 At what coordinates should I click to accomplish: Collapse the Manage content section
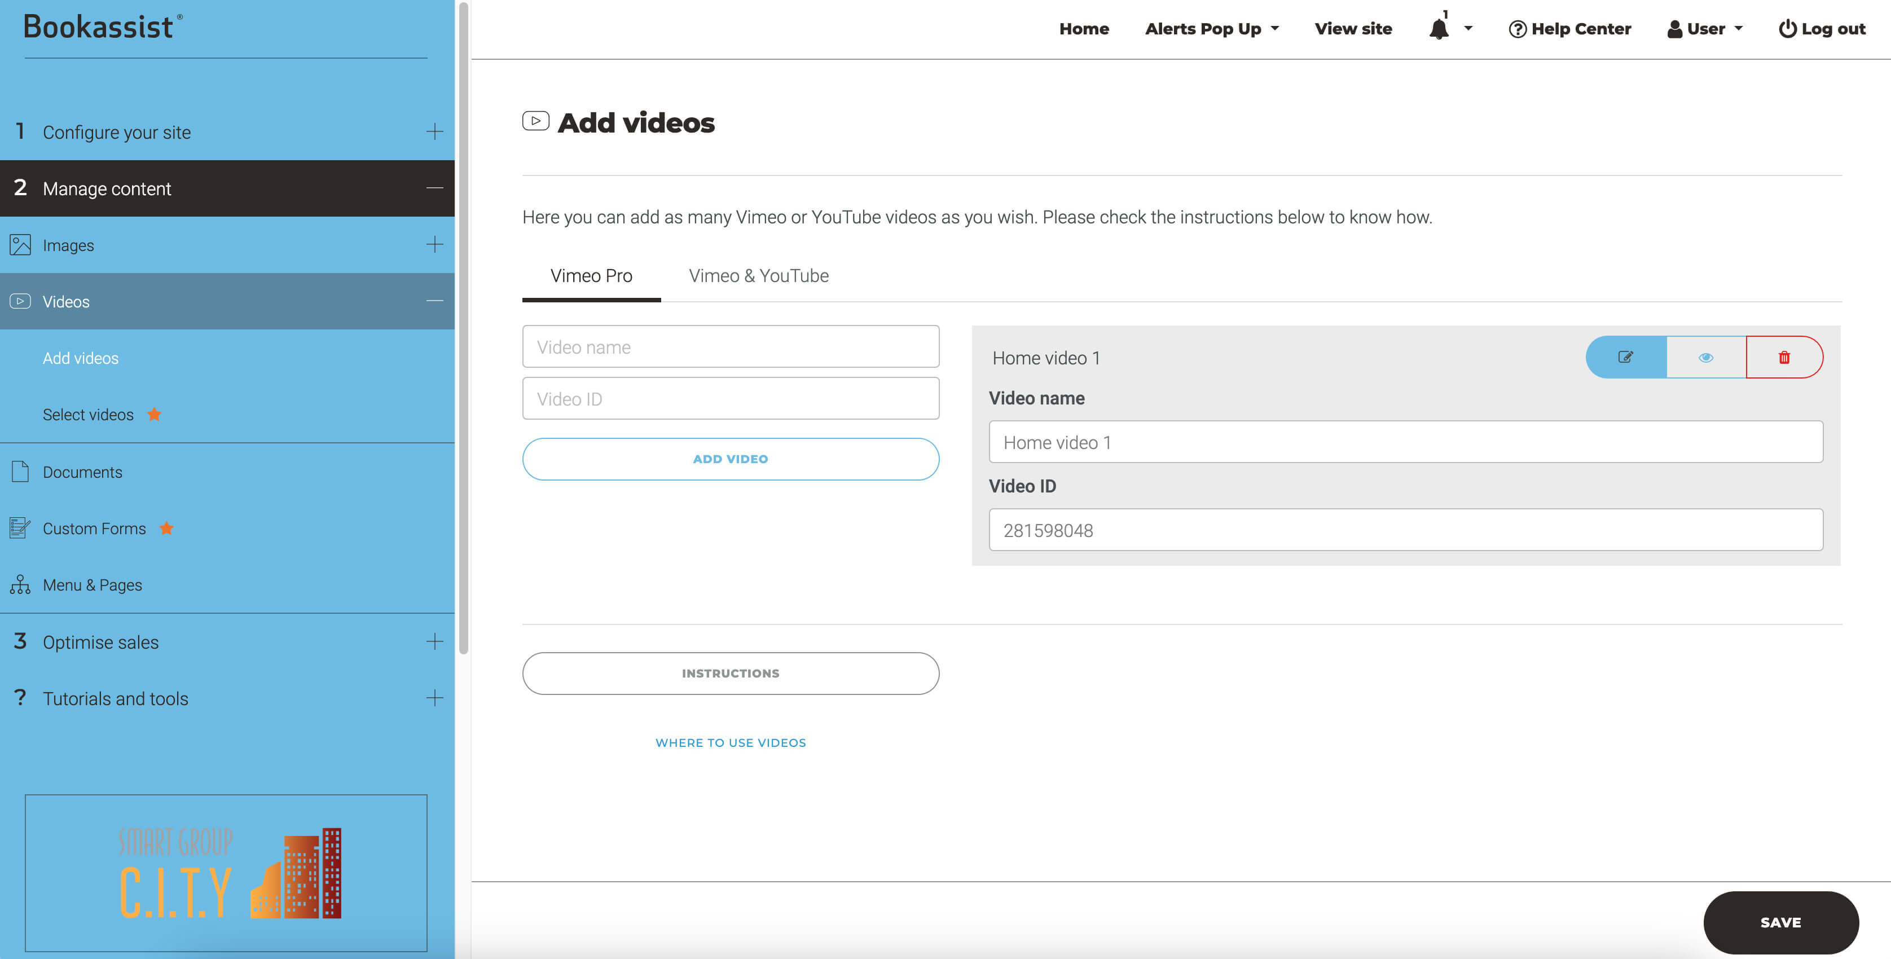(434, 188)
